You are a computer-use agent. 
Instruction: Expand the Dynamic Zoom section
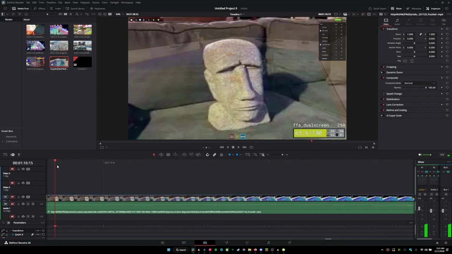click(394, 72)
